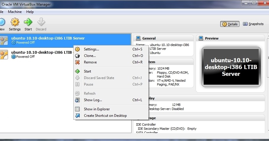Click the Preview section monitor icon
The image size is (269, 141).
click(201, 38)
